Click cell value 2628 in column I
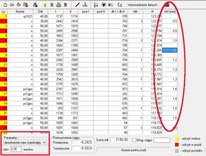Screen dimensions: 206x156 pyautogui.click(x=56, y=70)
